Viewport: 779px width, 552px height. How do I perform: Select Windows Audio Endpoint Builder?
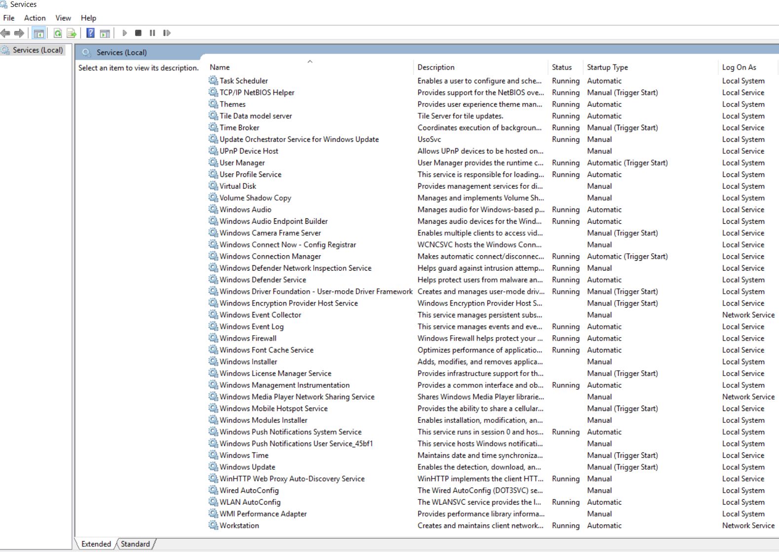(273, 221)
